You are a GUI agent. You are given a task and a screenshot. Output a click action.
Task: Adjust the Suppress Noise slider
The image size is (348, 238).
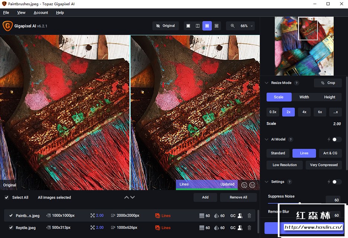tap(300, 203)
